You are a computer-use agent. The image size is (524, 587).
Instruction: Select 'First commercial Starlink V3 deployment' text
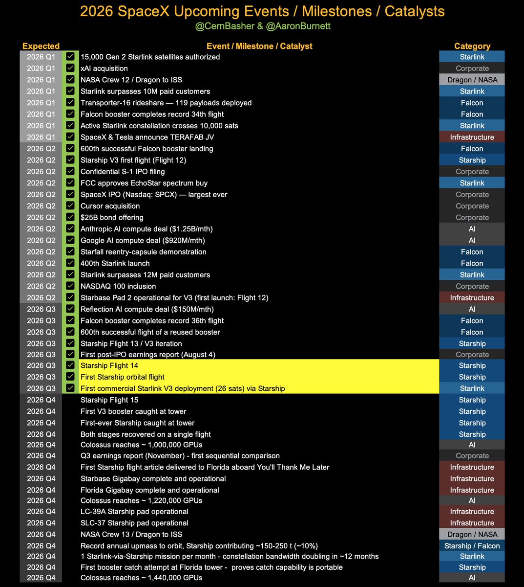point(183,388)
